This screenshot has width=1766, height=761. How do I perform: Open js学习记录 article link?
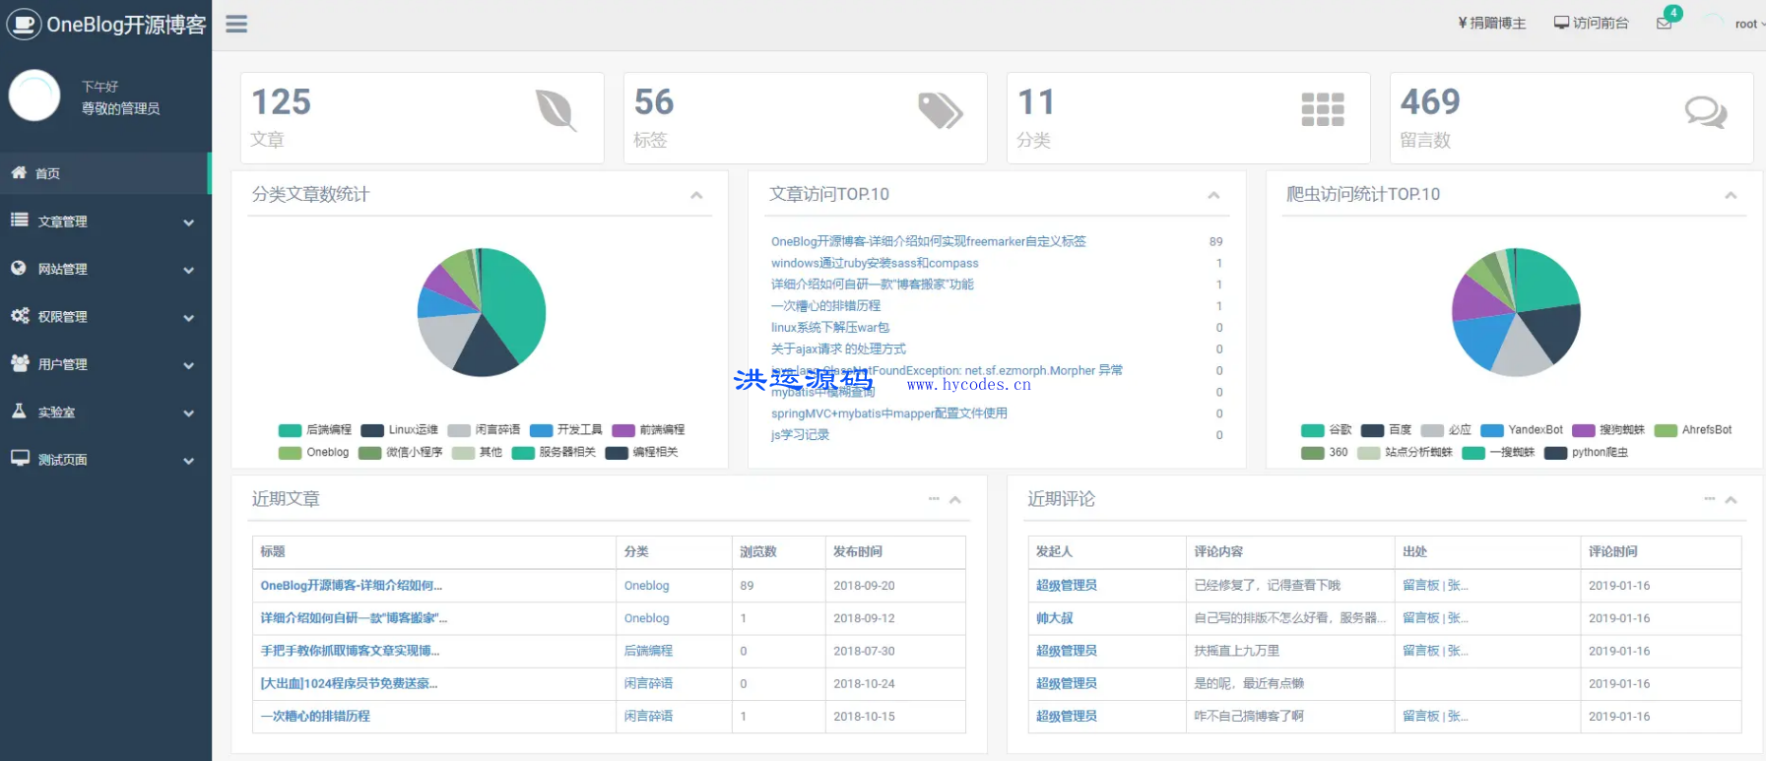click(800, 434)
